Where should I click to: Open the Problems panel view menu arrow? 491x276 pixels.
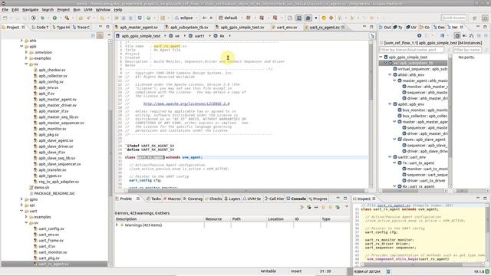coord(347,207)
